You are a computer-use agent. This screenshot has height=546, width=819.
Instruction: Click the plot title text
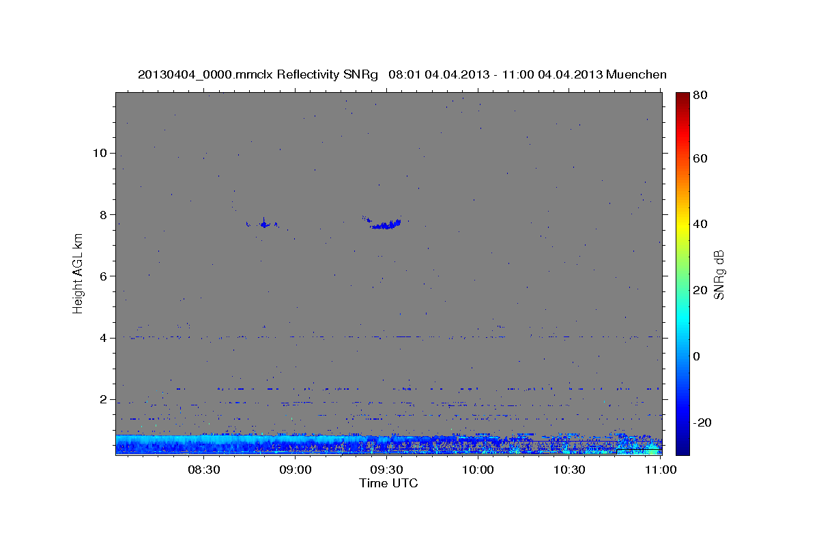pos(402,74)
